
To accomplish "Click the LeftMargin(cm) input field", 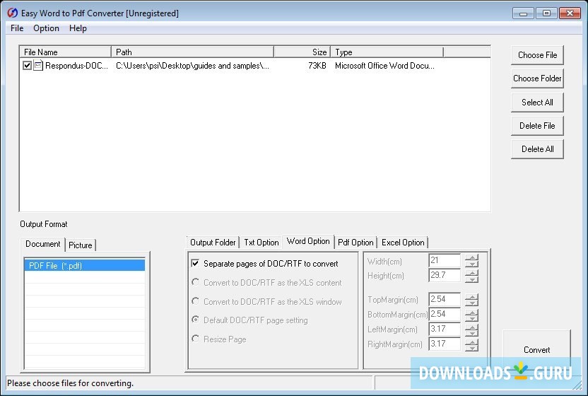I will tap(445, 330).
